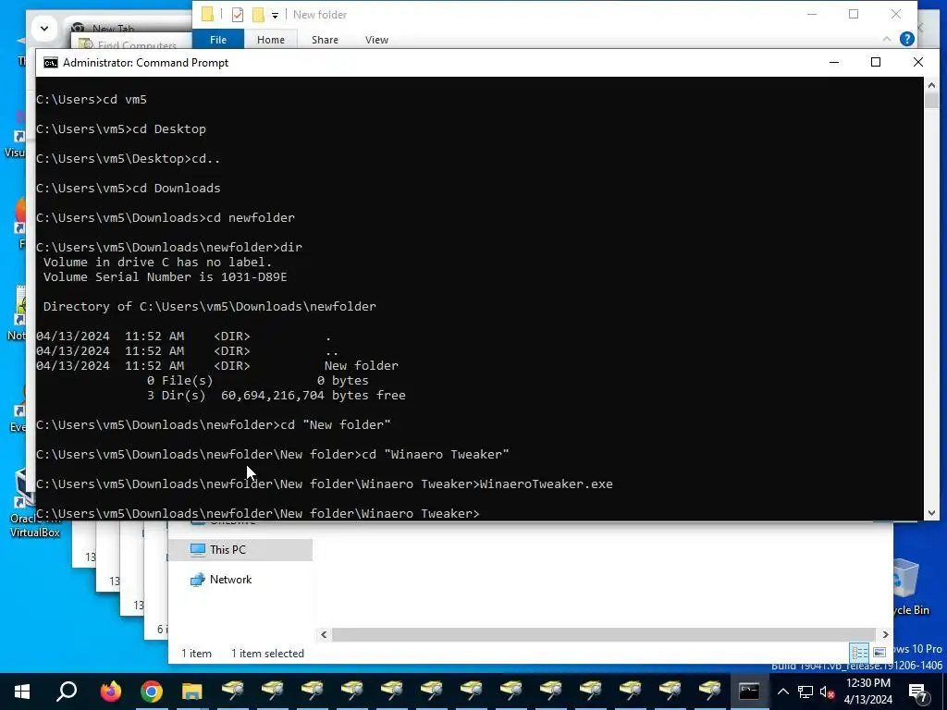The height and width of the screenshot is (710, 947).
Task: Open the File tab in File Explorer
Action: pos(218,40)
